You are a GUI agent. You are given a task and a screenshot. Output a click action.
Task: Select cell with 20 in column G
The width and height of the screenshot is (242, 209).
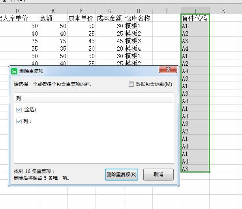click(x=110, y=48)
